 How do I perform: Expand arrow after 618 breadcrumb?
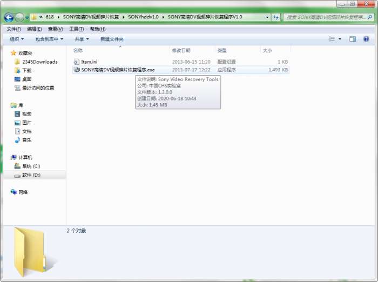58,17
